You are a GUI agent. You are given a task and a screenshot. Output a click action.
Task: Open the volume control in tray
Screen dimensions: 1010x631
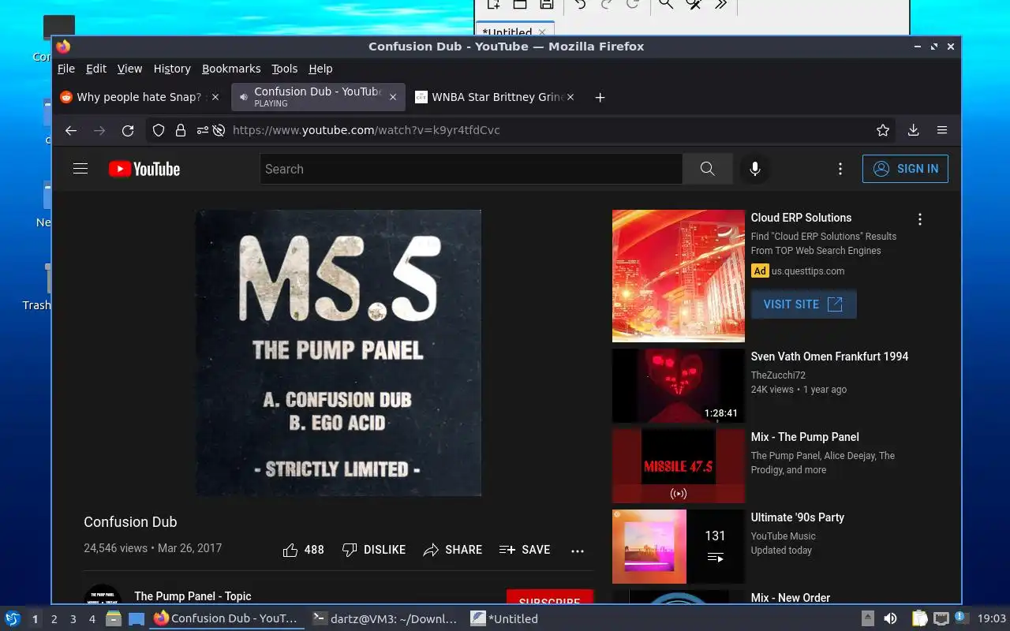[x=890, y=619]
